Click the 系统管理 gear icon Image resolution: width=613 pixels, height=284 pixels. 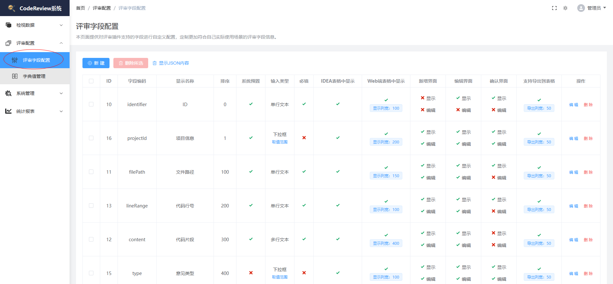(9, 93)
